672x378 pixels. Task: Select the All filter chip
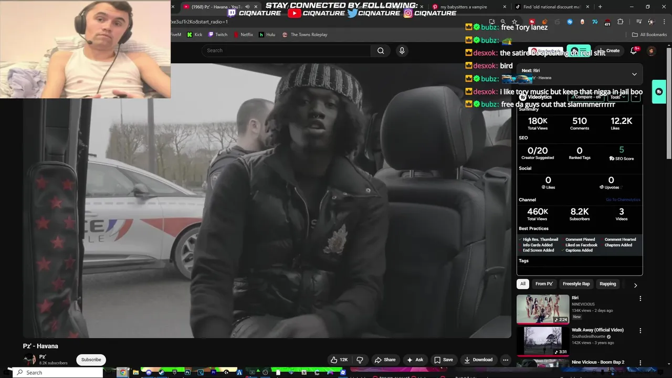click(522, 284)
